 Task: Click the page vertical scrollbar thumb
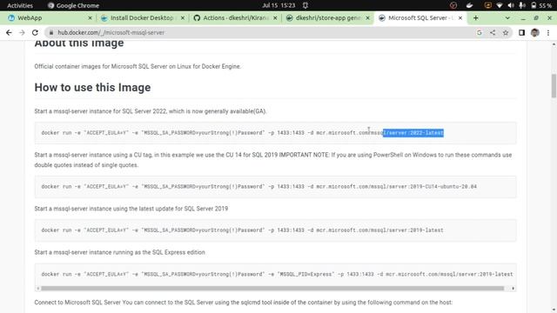(x=554, y=85)
